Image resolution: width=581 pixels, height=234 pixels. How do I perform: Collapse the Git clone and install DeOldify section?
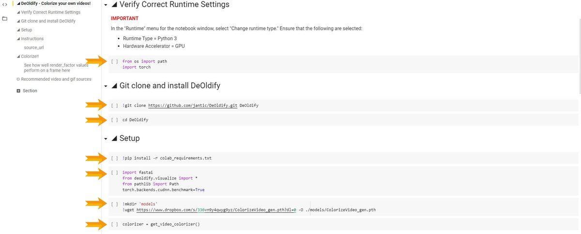106,86
